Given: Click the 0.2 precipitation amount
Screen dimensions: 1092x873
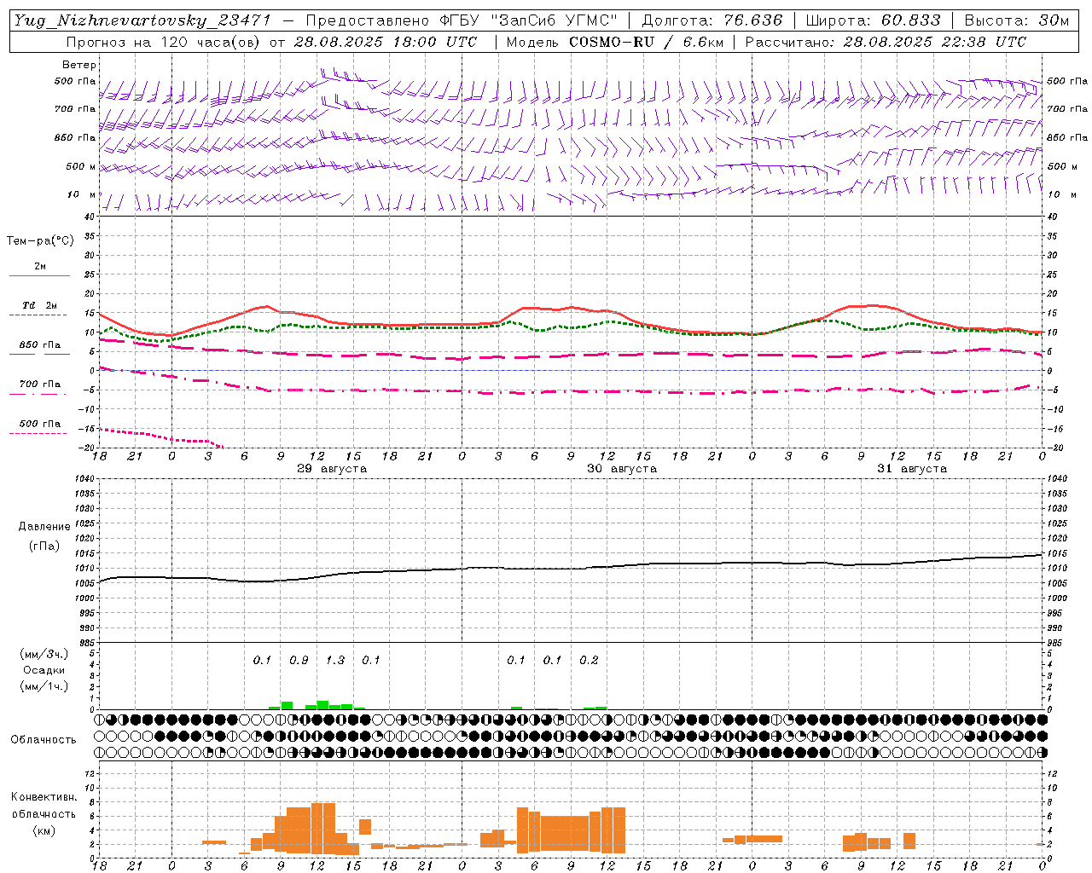Looking at the screenshot, I should coord(589,661).
